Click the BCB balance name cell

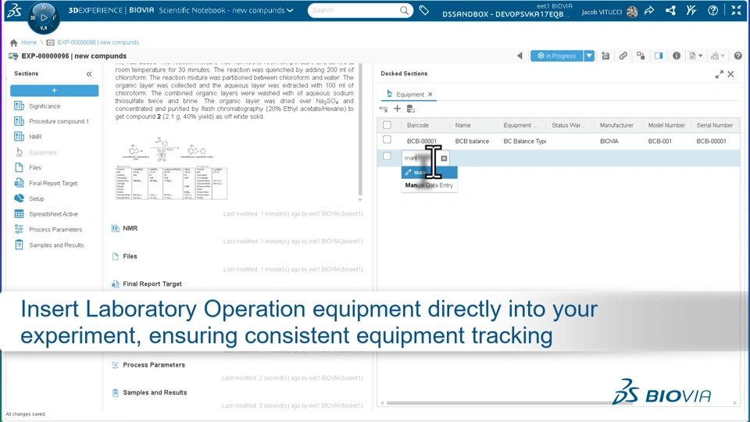[x=472, y=141]
